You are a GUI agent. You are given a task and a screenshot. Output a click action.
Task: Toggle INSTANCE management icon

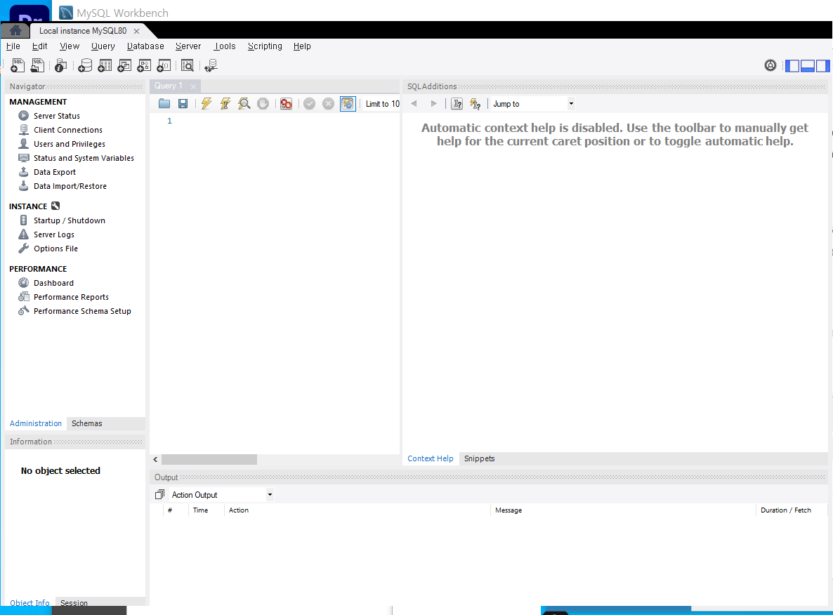coord(55,206)
